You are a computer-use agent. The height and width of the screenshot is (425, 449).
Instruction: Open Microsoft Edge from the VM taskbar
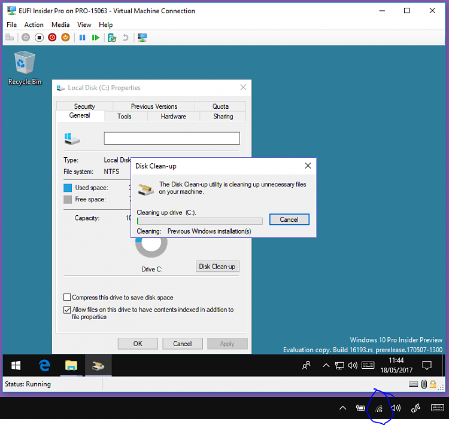44,365
